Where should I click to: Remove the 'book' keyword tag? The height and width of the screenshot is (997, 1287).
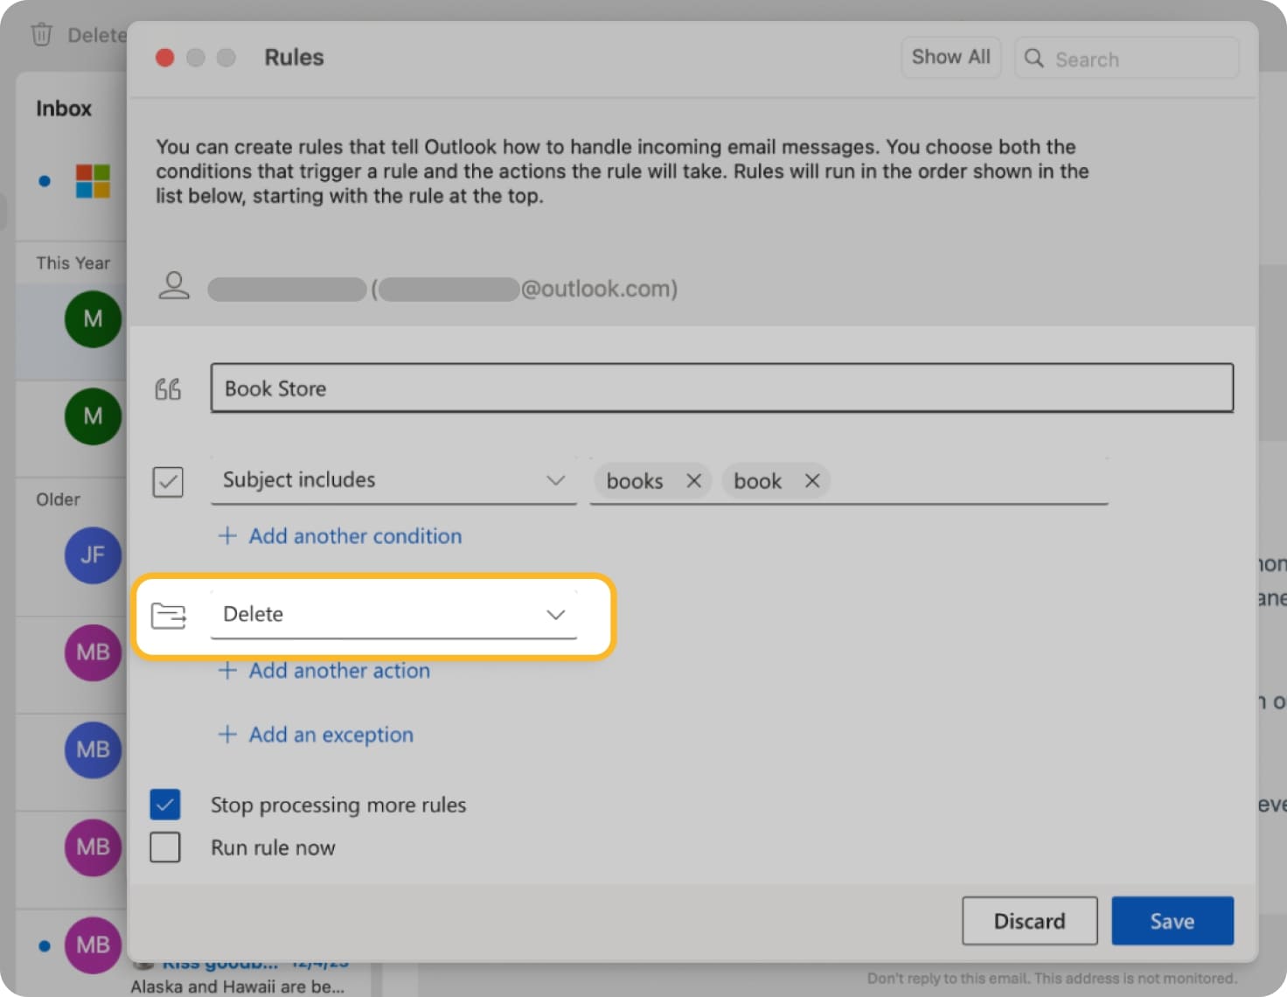[811, 480]
